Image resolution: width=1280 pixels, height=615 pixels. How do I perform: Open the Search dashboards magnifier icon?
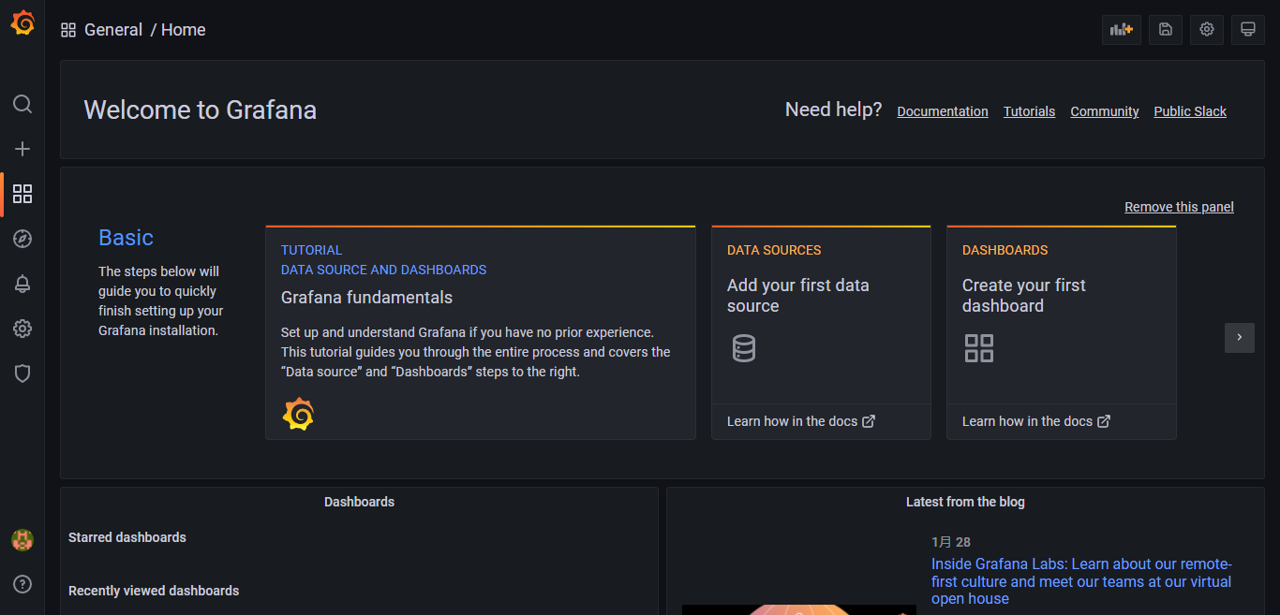pyautogui.click(x=22, y=104)
